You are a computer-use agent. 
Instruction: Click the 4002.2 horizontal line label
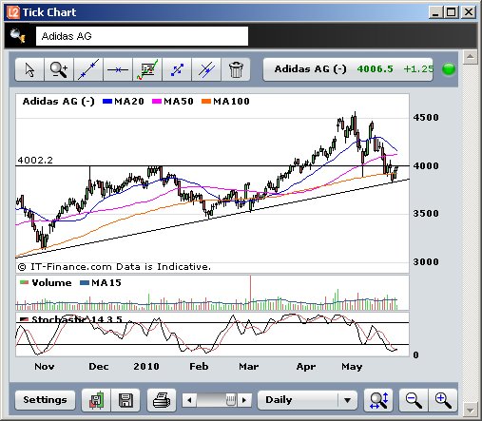point(35,160)
